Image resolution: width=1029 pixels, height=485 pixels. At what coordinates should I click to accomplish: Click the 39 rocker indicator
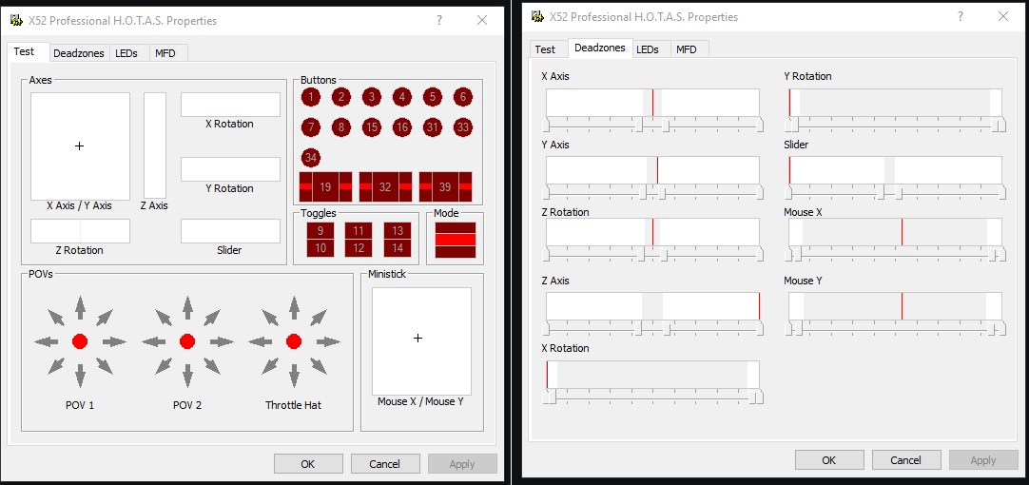(x=446, y=187)
